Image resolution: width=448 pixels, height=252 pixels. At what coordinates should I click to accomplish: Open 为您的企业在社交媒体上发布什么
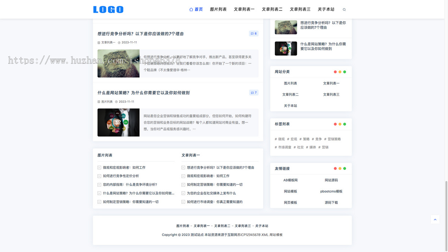[x=211, y=193]
